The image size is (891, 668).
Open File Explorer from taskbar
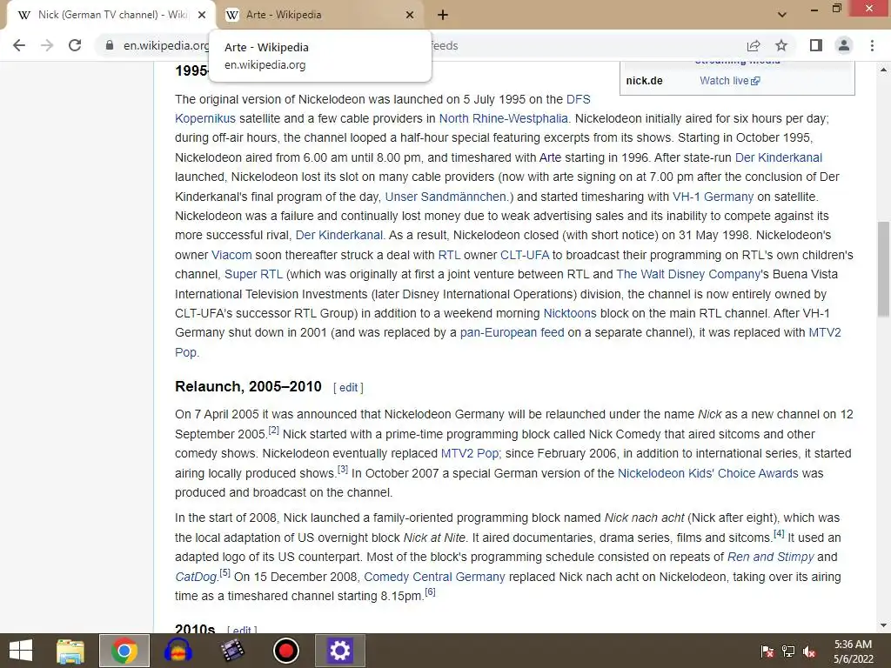pos(70,651)
